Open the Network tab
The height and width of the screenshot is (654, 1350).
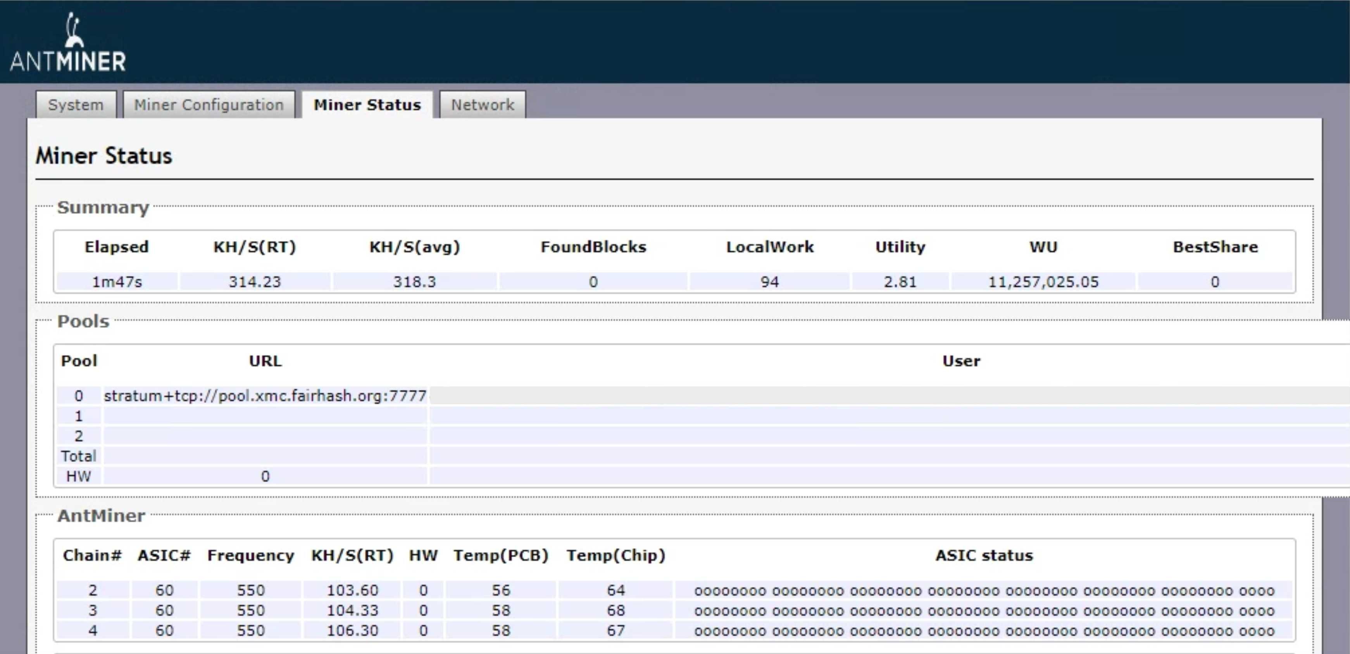tap(482, 105)
